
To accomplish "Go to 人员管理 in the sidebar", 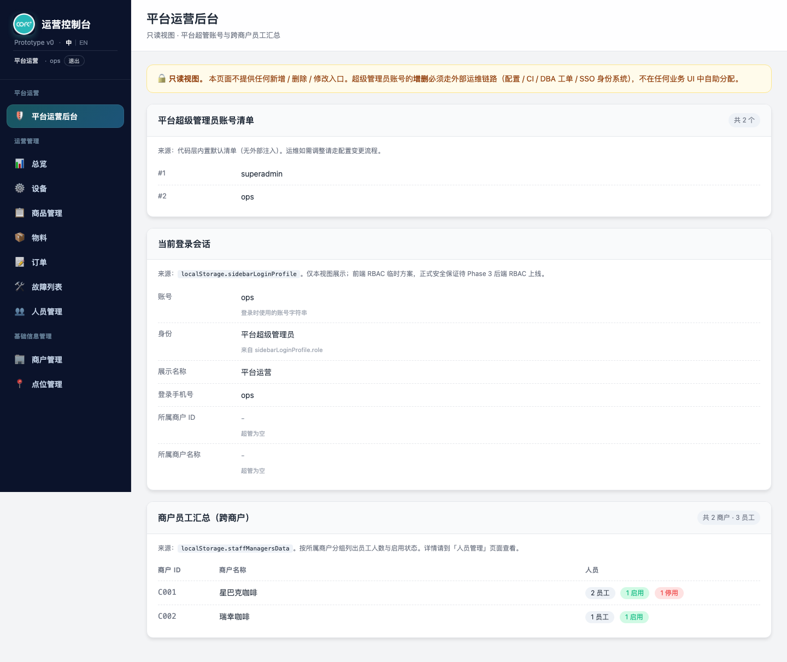I will pyautogui.click(x=66, y=311).
